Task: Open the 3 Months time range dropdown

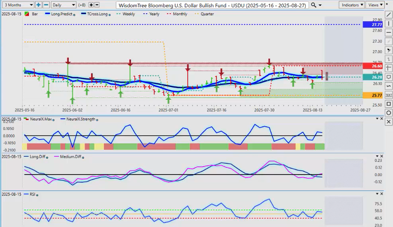Action: point(17,5)
